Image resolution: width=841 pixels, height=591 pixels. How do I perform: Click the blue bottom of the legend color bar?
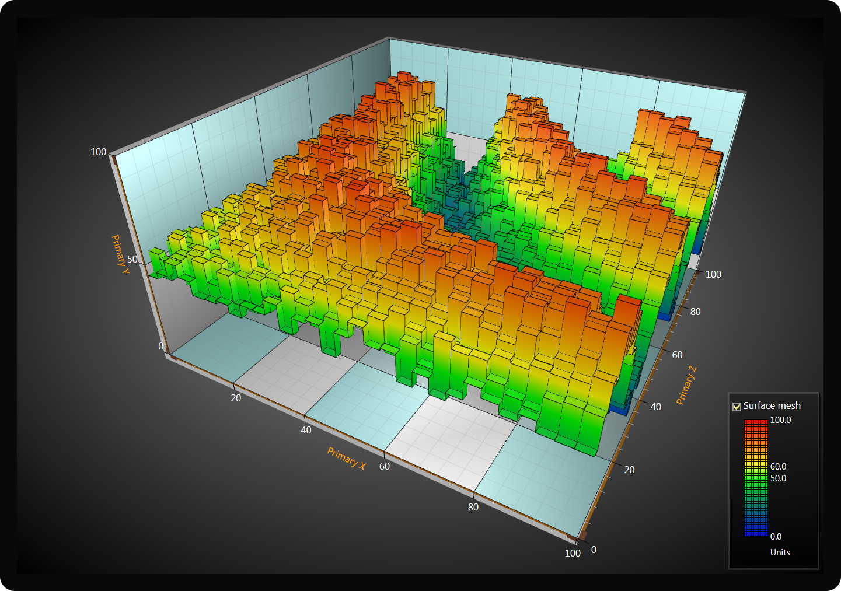756,531
